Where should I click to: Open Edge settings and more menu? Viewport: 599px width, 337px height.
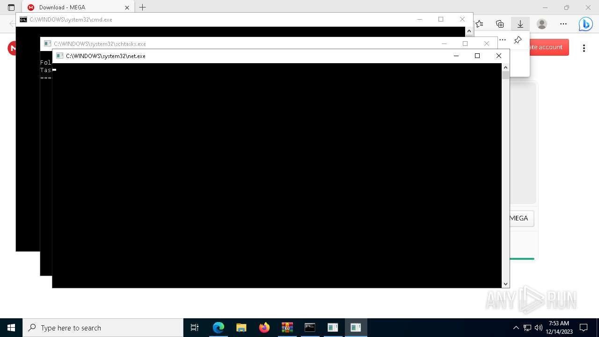pyautogui.click(x=563, y=24)
